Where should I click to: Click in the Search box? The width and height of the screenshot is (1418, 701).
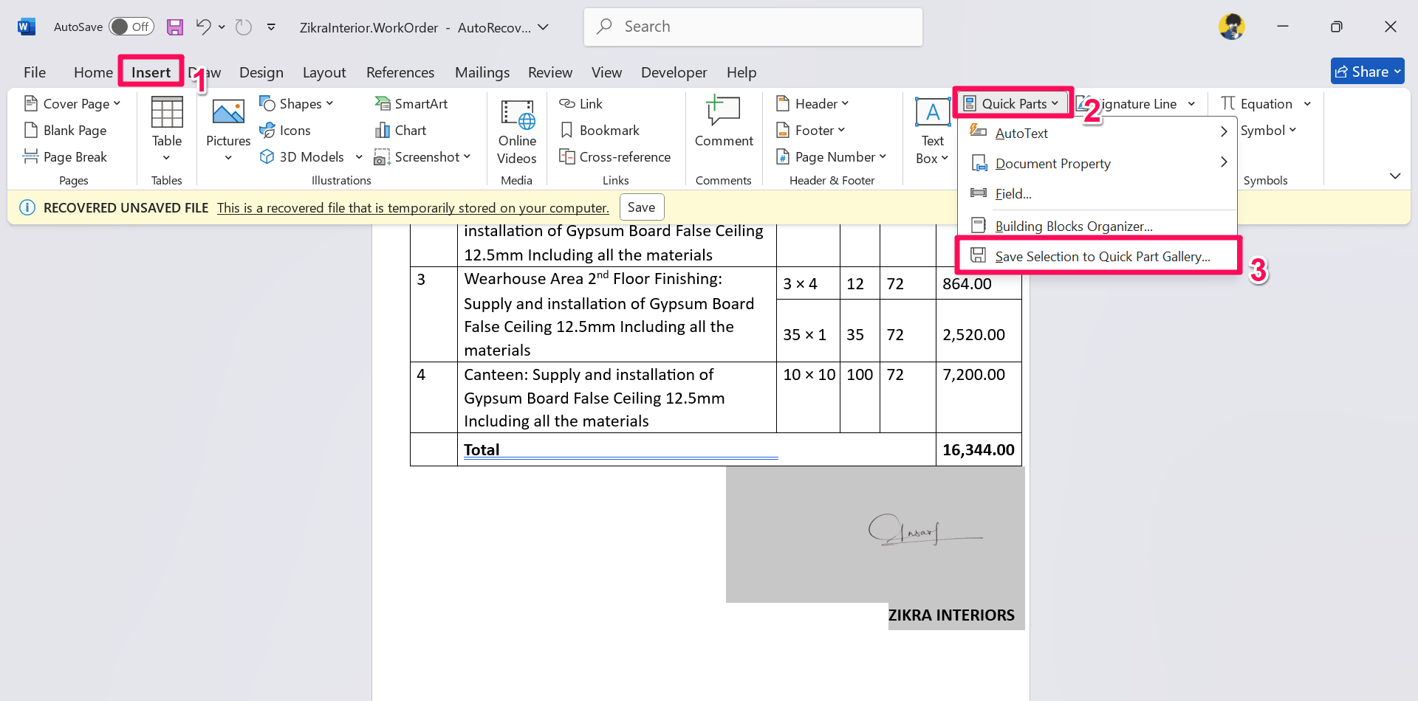[753, 27]
